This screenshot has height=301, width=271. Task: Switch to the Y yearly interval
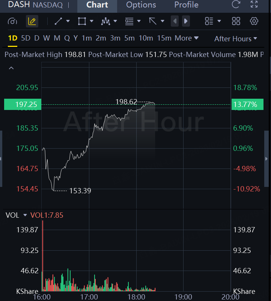pos(75,38)
